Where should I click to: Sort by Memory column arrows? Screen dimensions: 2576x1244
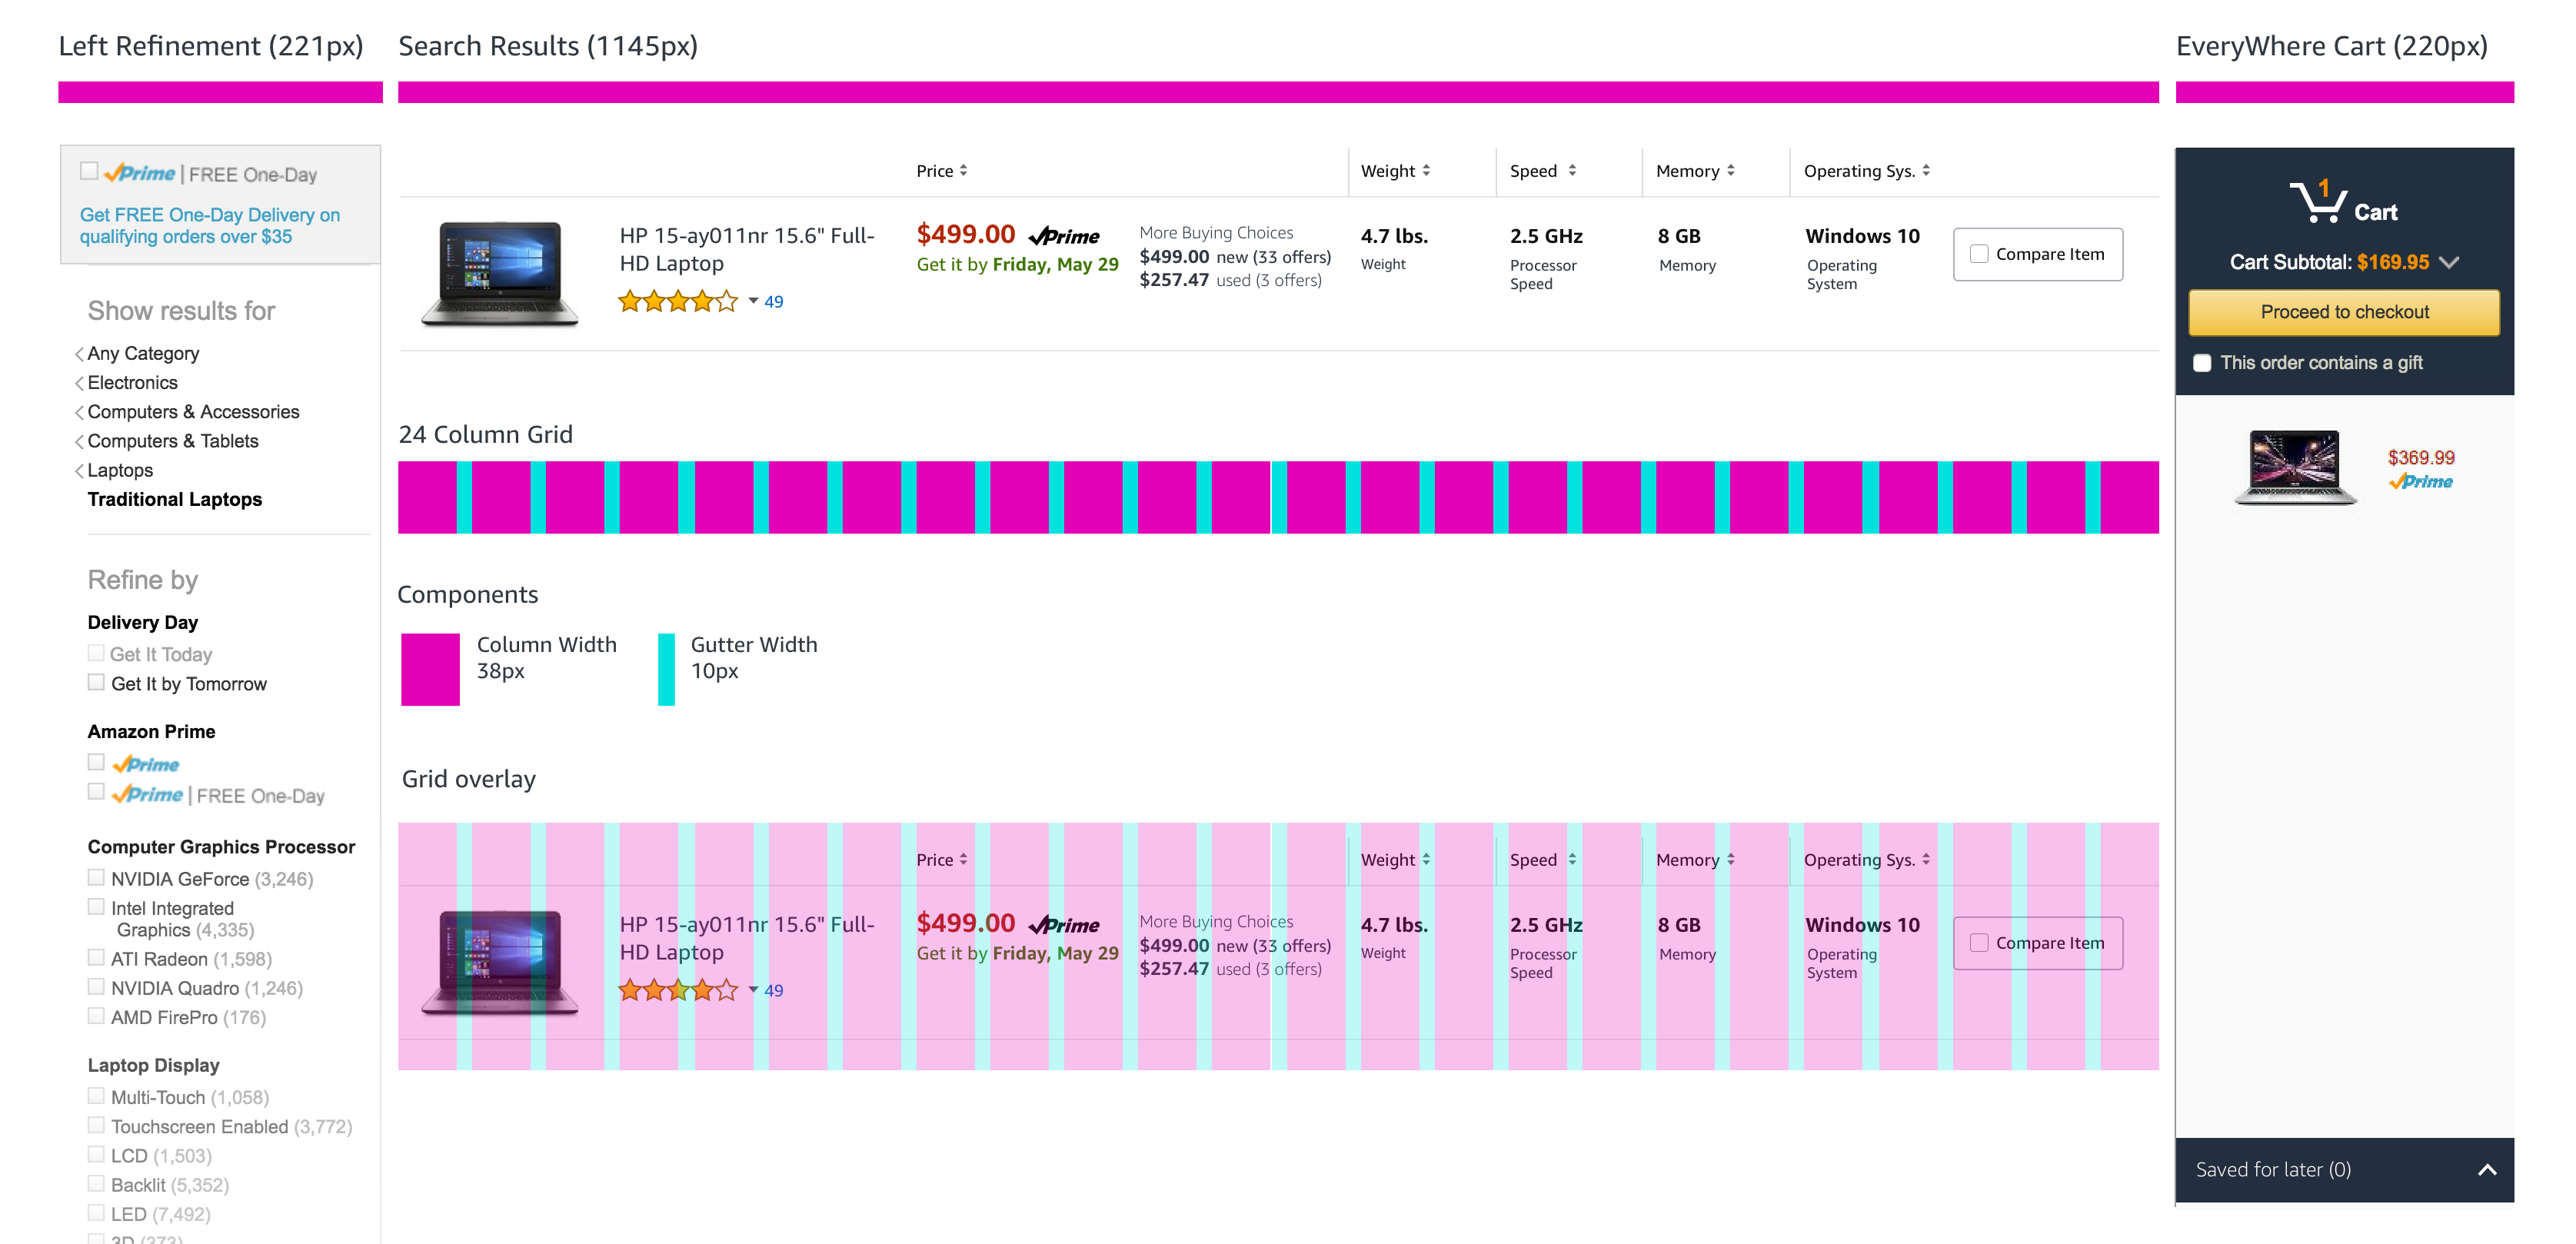click(1730, 171)
